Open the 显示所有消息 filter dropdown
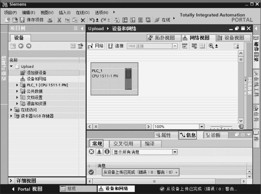This screenshot has height=194, width=261. [x=175, y=152]
